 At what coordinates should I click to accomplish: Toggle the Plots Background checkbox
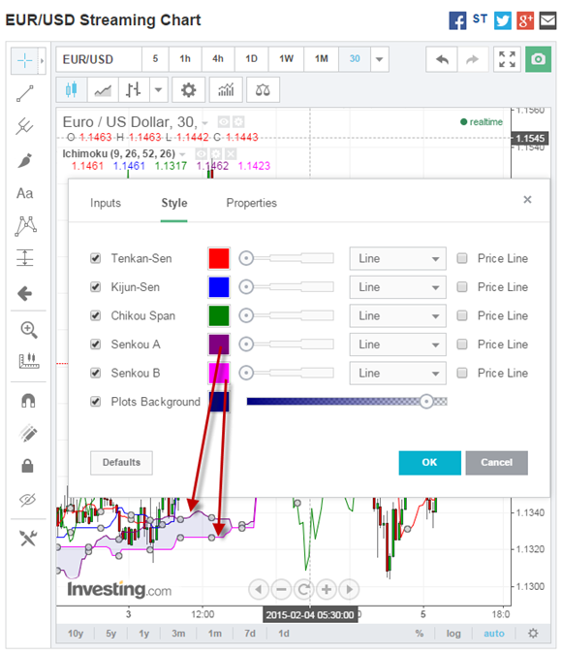pyautogui.click(x=96, y=402)
